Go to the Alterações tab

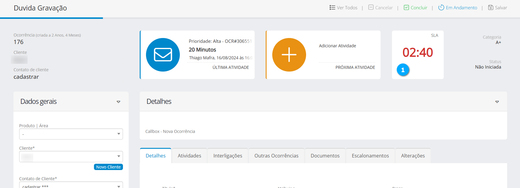pyautogui.click(x=413, y=156)
